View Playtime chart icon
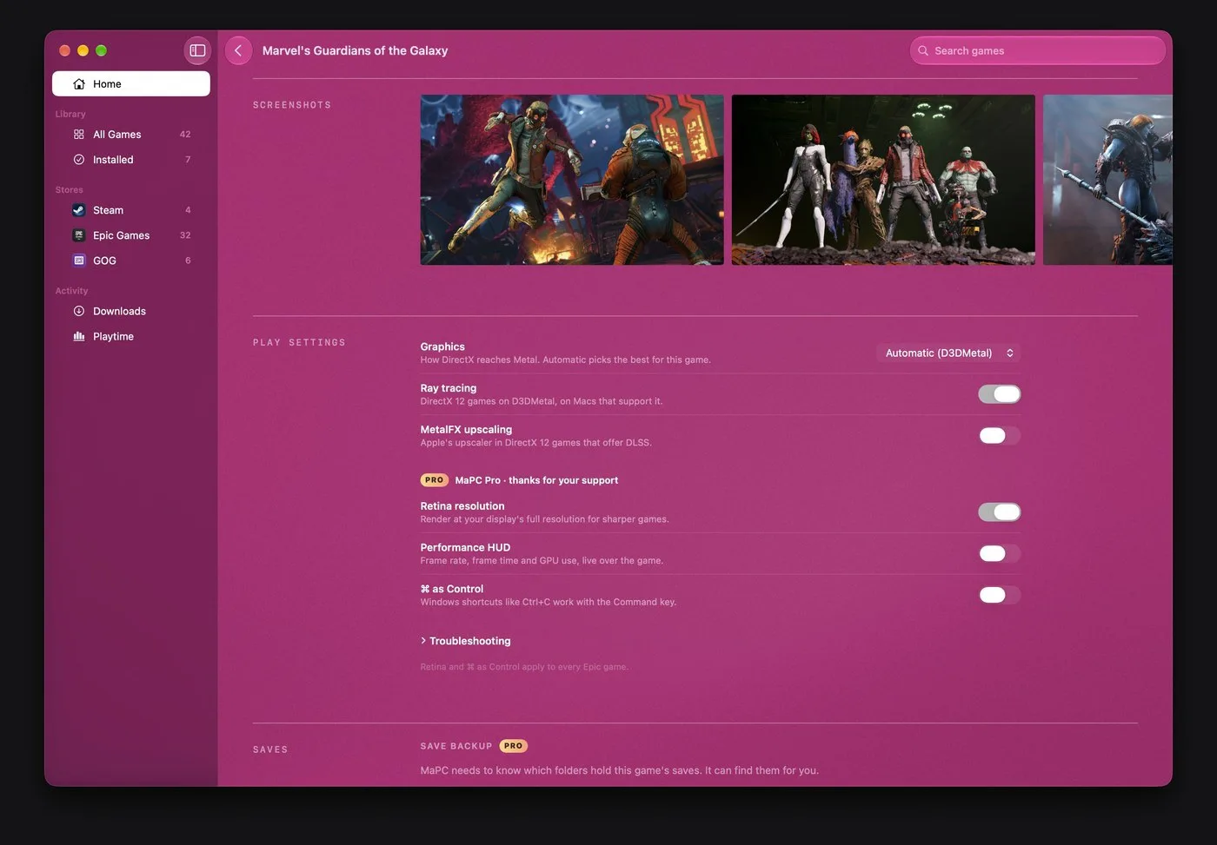This screenshot has width=1217, height=845. pos(79,336)
